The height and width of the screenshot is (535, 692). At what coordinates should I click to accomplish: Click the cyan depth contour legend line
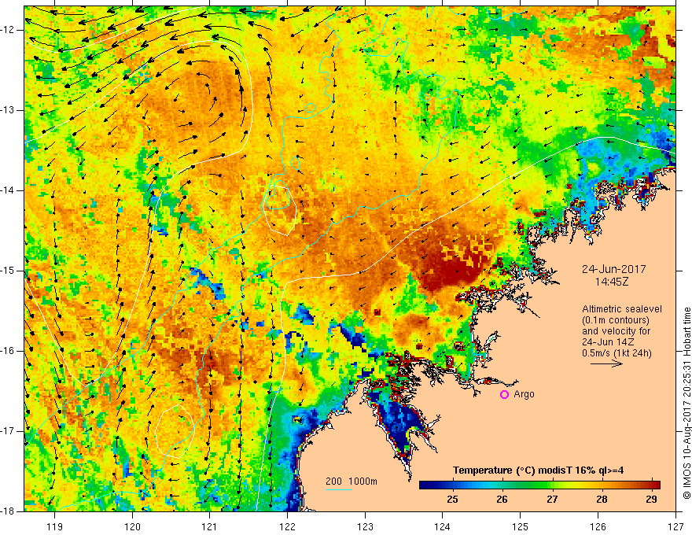[x=338, y=489]
